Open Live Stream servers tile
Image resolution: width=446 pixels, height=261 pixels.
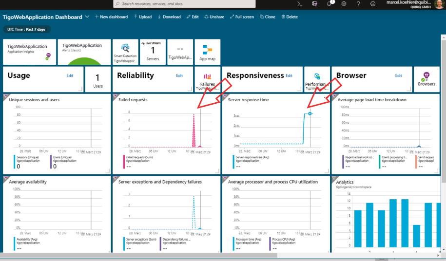pyautogui.click(x=153, y=52)
